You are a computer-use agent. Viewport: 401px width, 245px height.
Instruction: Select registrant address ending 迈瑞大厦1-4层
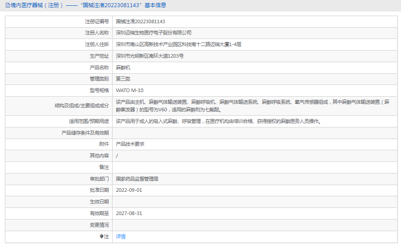(x=179, y=45)
